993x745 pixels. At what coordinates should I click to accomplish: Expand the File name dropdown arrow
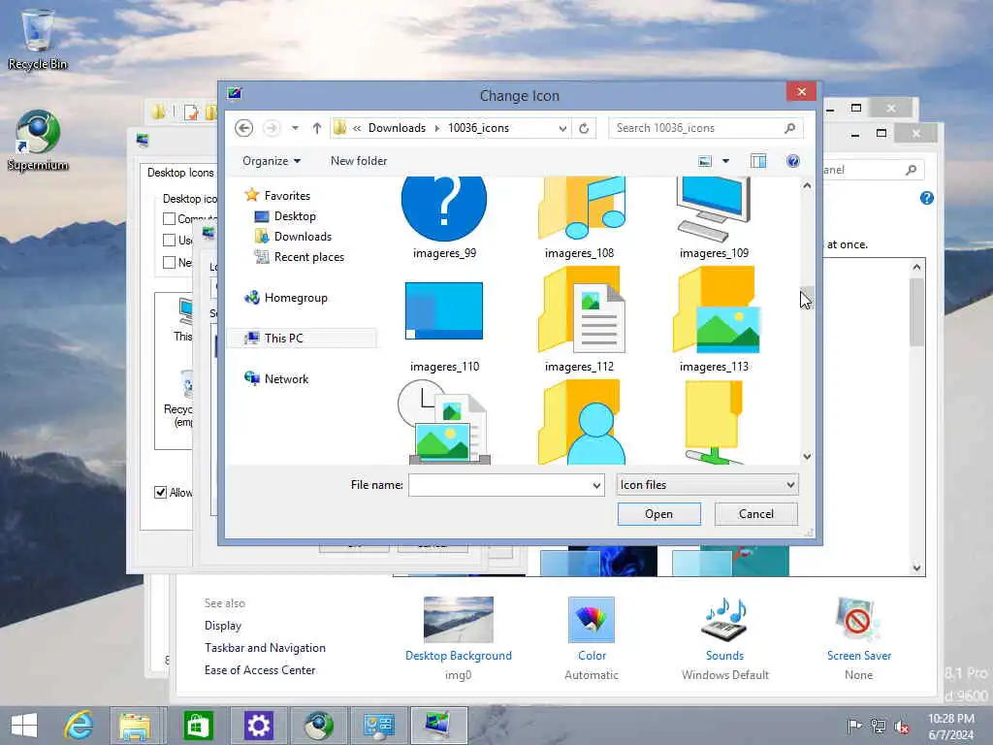pos(596,485)
